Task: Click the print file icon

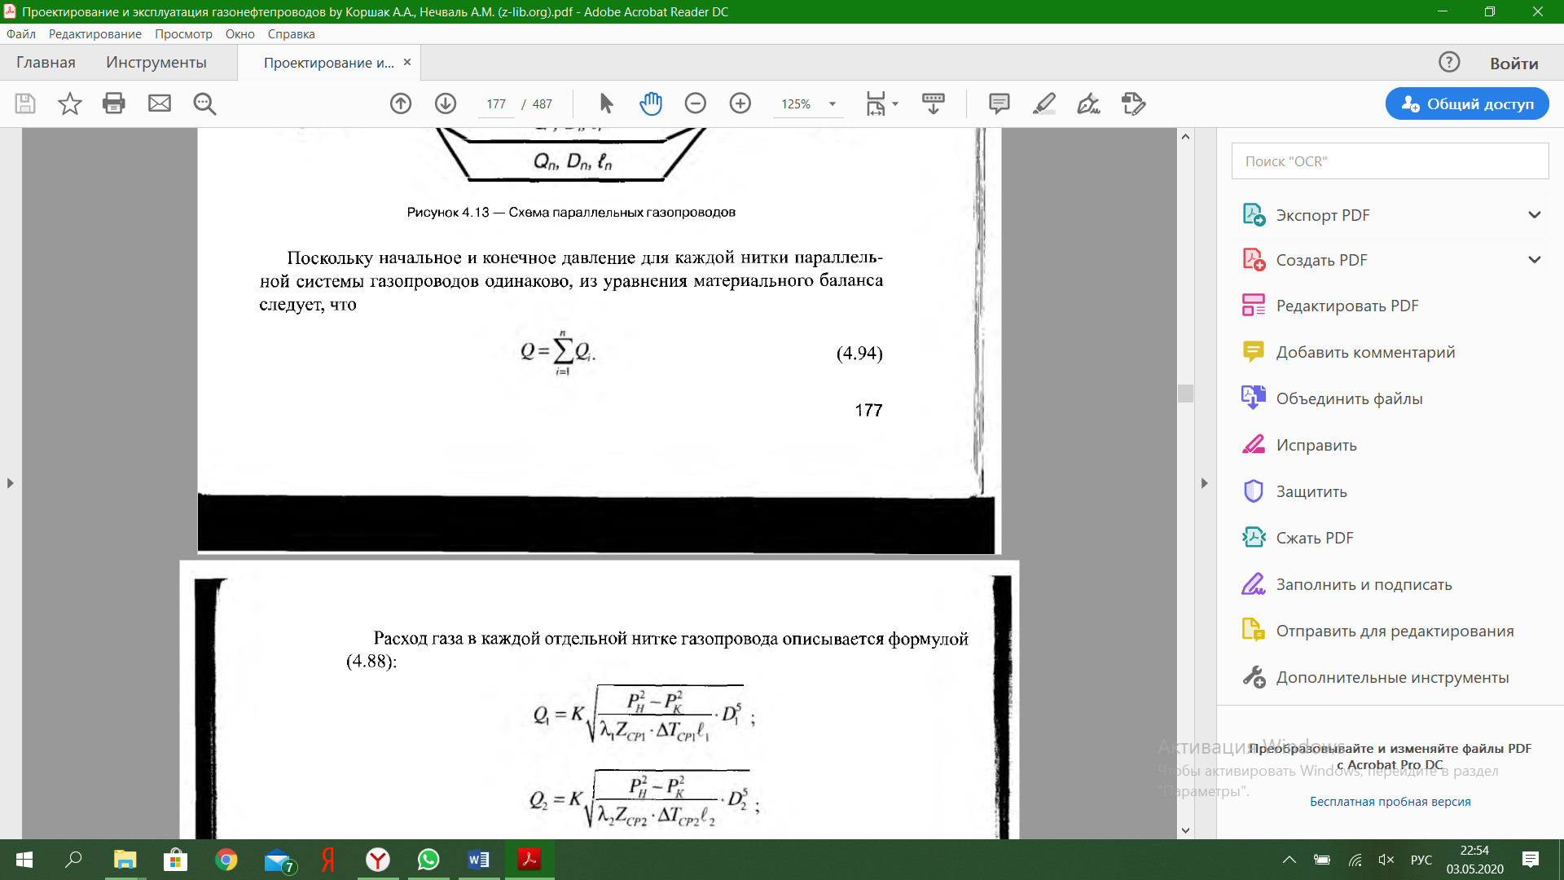Action: [114, 103]
